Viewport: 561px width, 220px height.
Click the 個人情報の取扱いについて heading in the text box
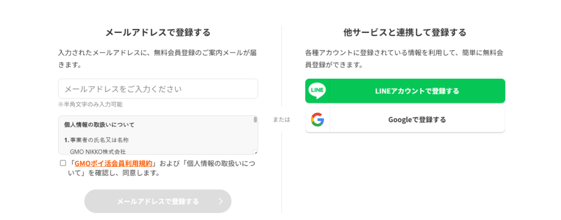99,125
